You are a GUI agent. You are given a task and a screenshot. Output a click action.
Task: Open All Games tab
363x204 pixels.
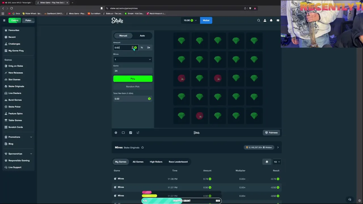coord(138,162)
